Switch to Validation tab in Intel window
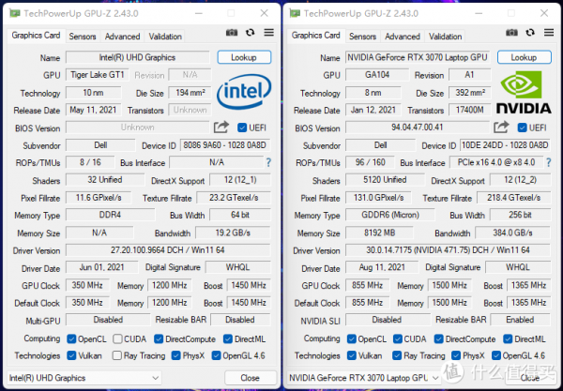Viewport: 563px width, 391px height. [x=165, y=37]
